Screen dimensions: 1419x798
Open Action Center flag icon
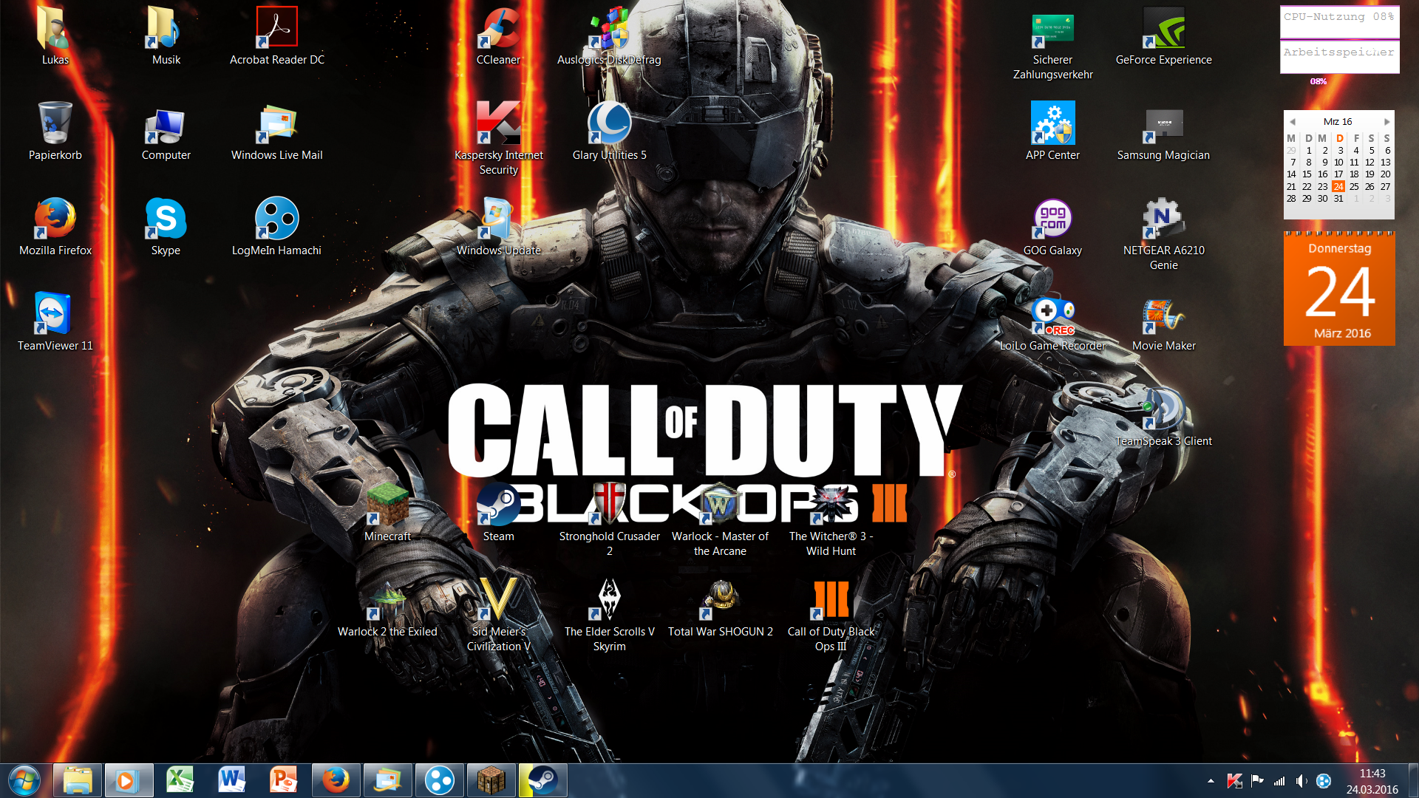tap(1256, 781)
